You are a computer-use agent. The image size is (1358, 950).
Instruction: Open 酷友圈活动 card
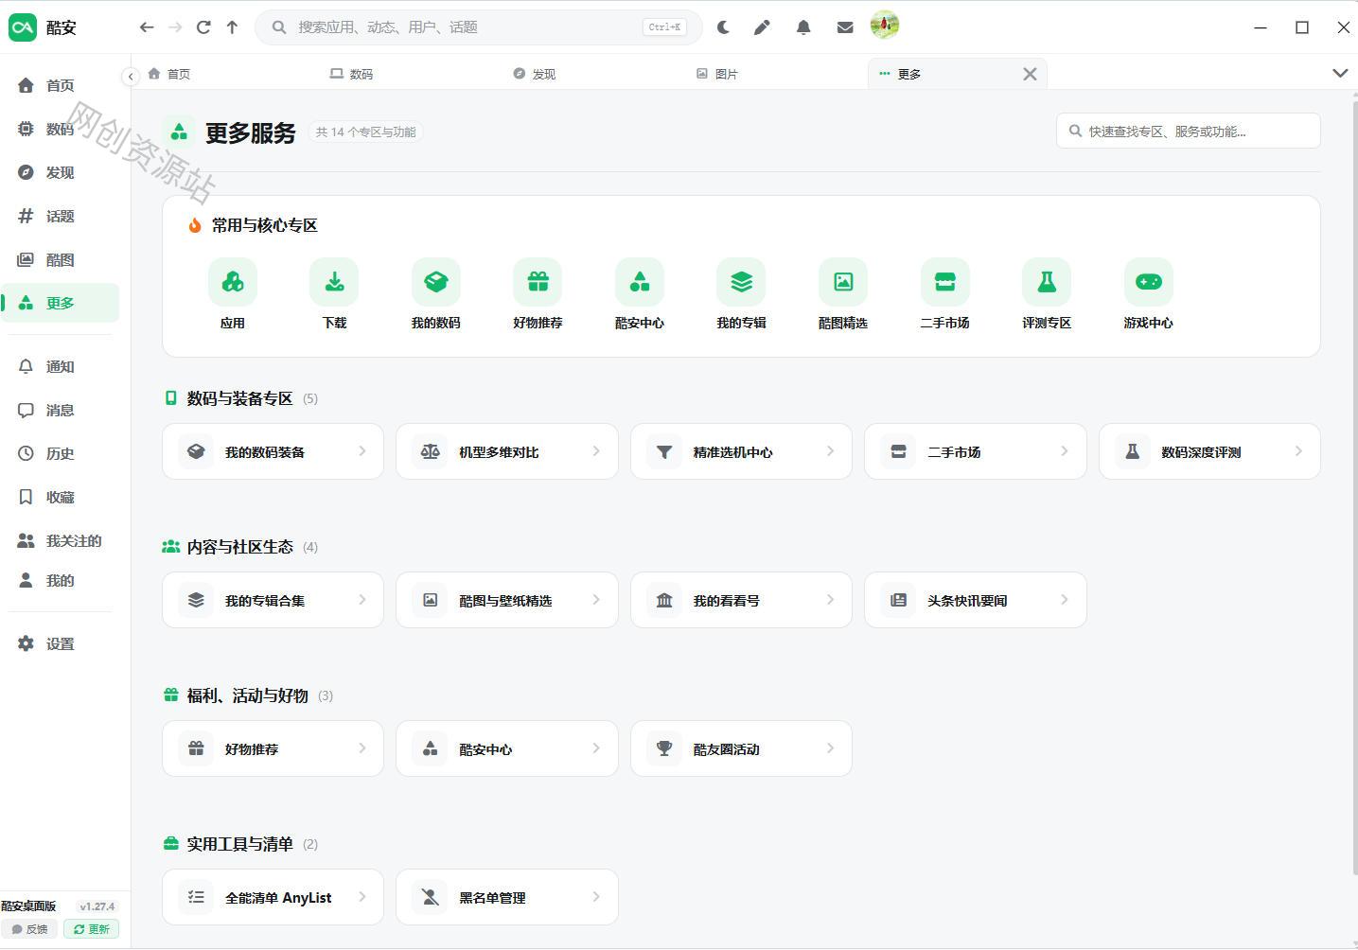click(741, 748)
